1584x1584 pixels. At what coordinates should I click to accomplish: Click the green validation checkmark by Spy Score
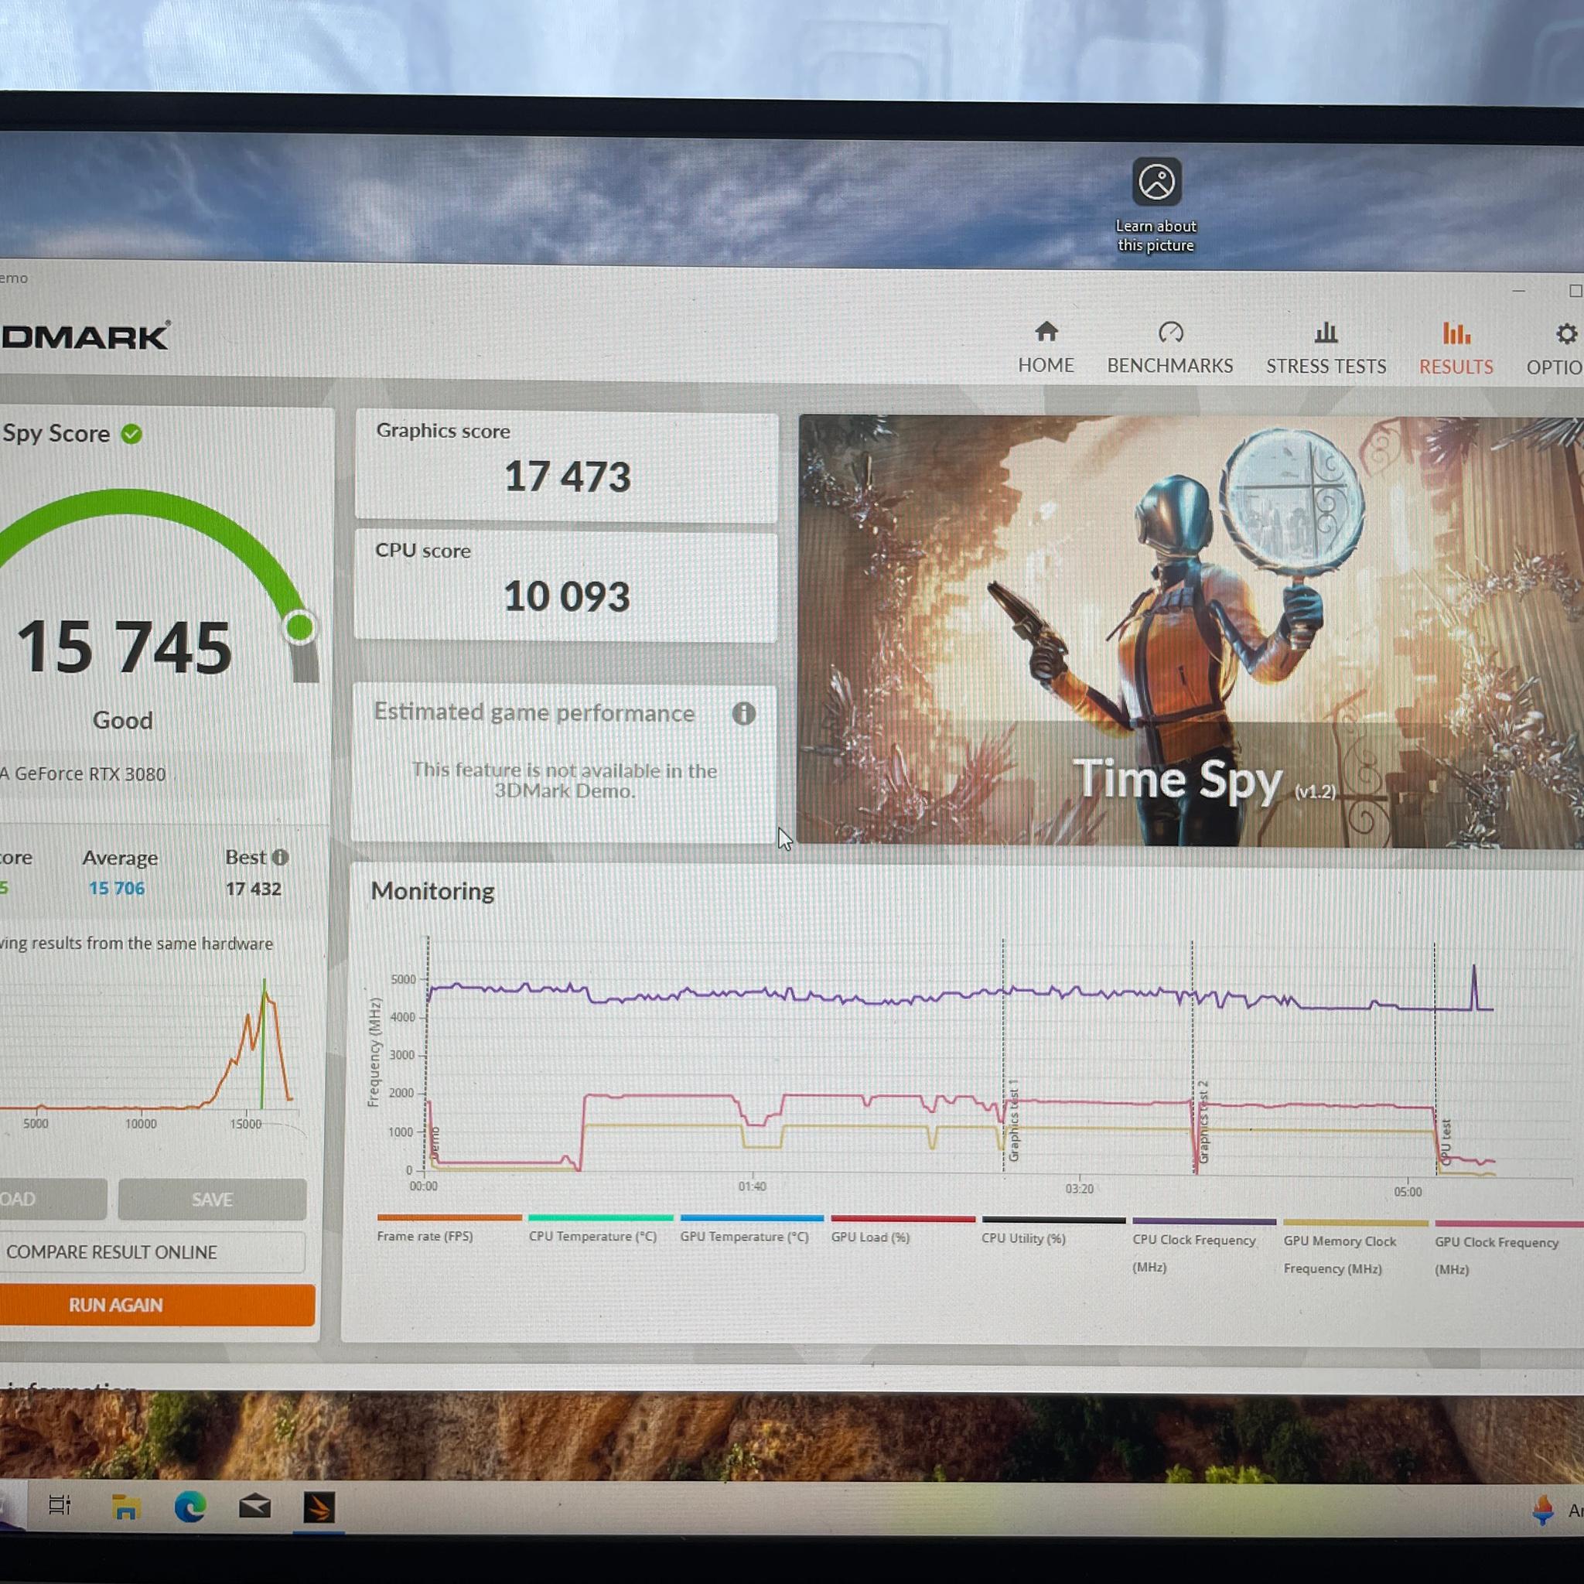click(131, 434)
